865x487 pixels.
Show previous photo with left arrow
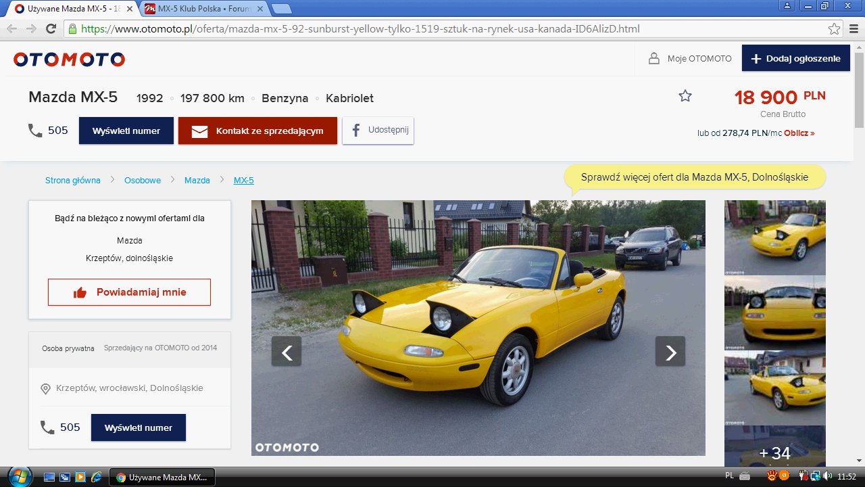coord(287,352)
